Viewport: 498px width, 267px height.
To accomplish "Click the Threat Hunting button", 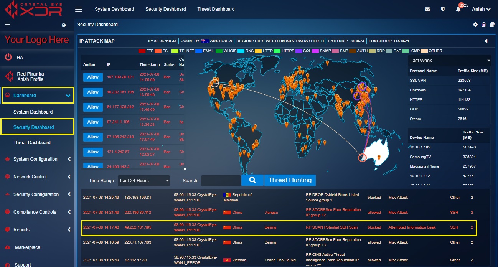I will pos(290,180).
